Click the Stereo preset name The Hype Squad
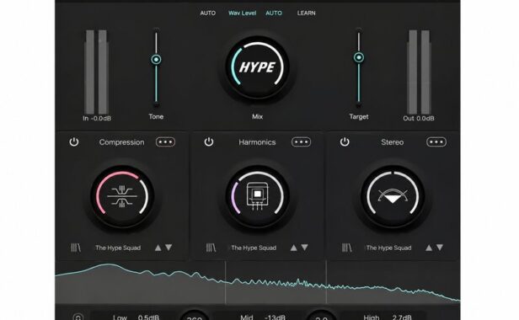Viewport: 519px width, 320px height. [x=388, y=248]
